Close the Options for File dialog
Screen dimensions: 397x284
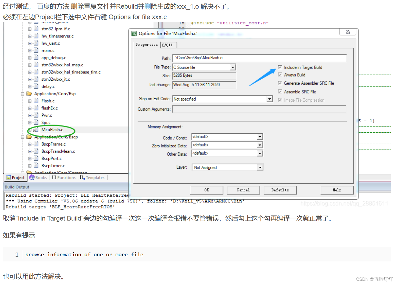(348, 32)
